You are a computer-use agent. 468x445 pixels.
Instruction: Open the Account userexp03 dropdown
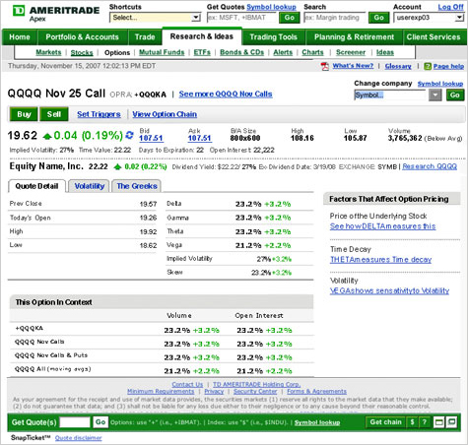(429, 18)
